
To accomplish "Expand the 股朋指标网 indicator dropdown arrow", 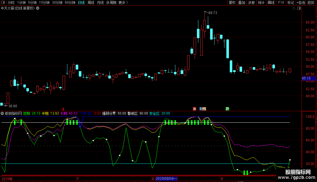I will pos(3,114).
